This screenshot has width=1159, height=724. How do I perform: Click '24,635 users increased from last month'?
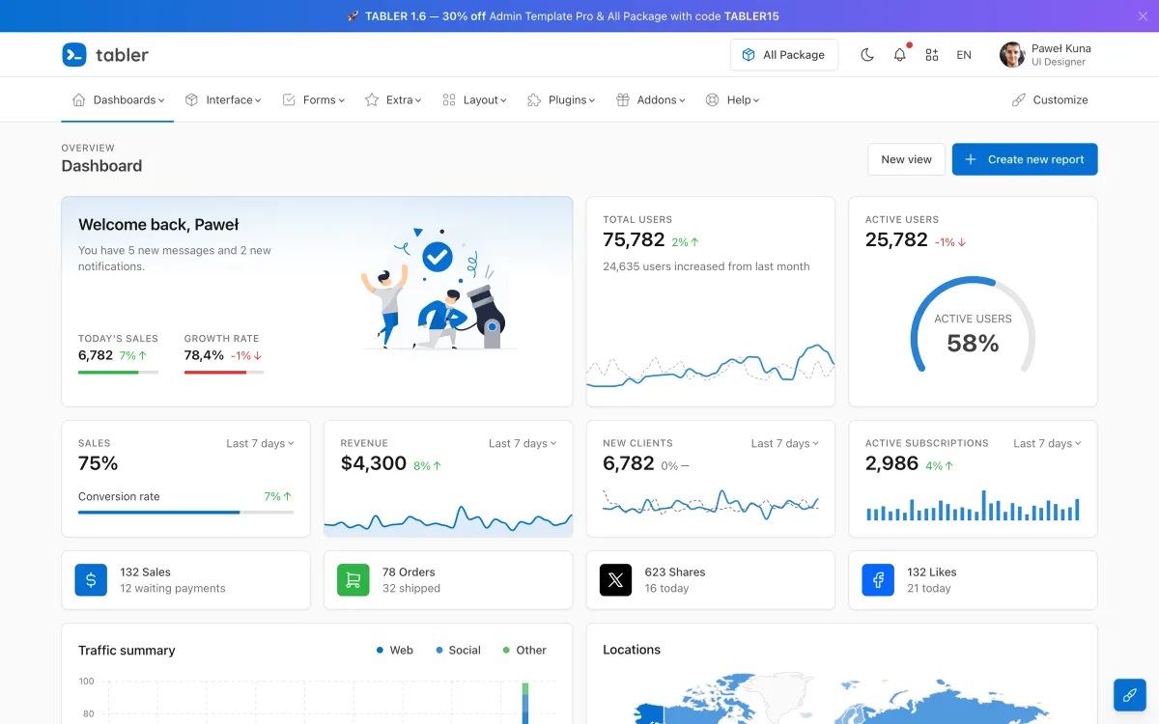point(706,266)
